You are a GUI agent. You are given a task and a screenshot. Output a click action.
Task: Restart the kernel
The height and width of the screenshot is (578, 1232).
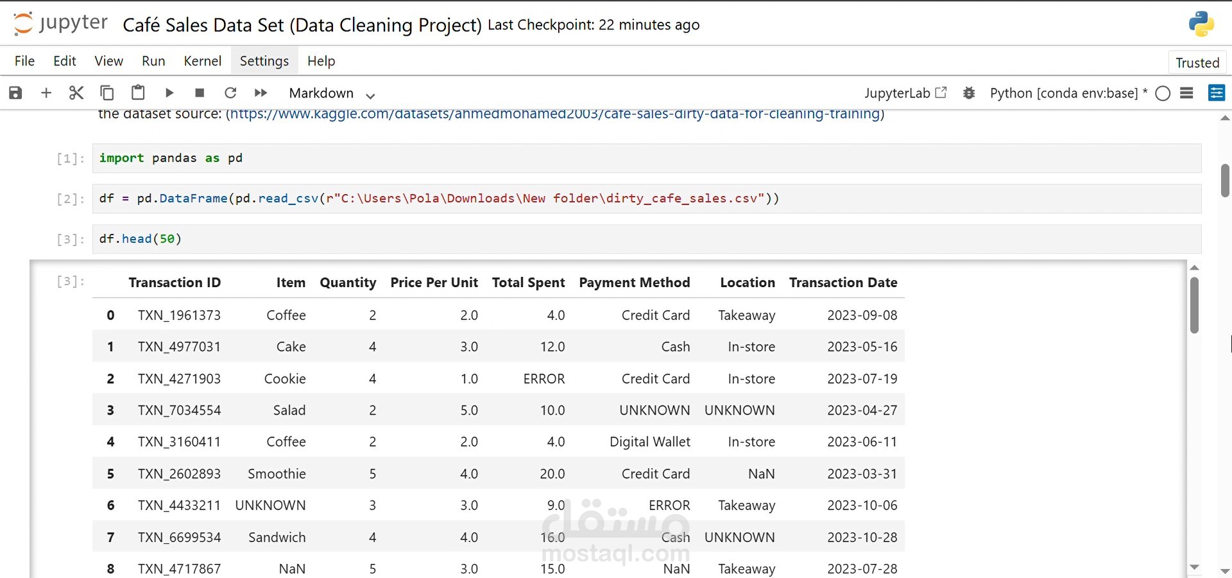(x=230, y=93)
